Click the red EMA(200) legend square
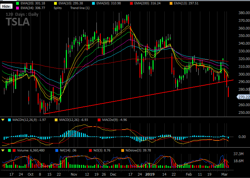The image size is (250, 178). point(131,3)
